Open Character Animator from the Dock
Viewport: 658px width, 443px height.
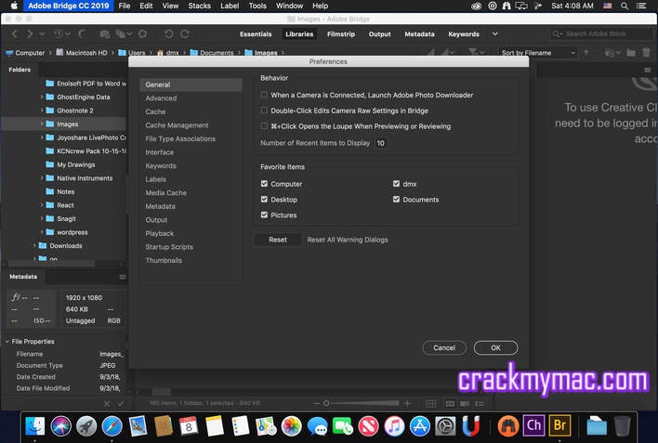[x=533, y=425]
